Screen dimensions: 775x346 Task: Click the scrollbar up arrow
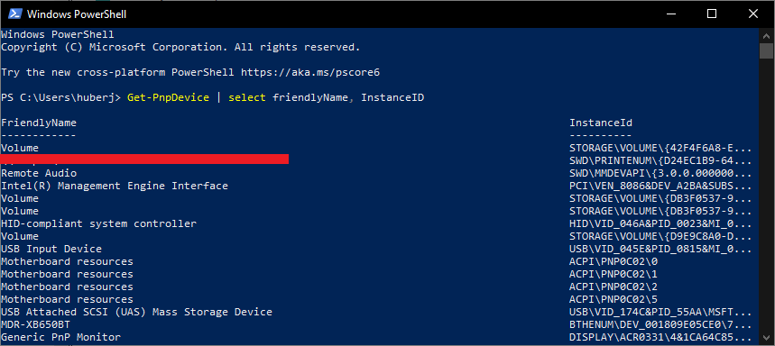pos(766,35)
